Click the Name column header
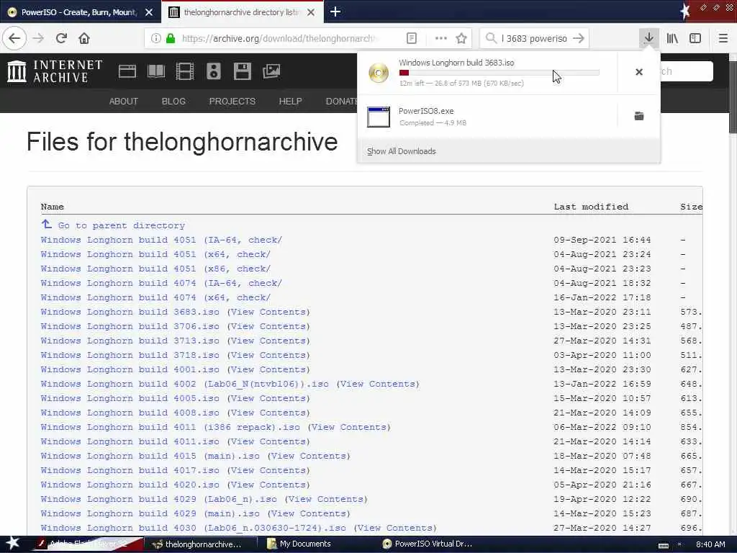737x553 pixels. [52, 207]
